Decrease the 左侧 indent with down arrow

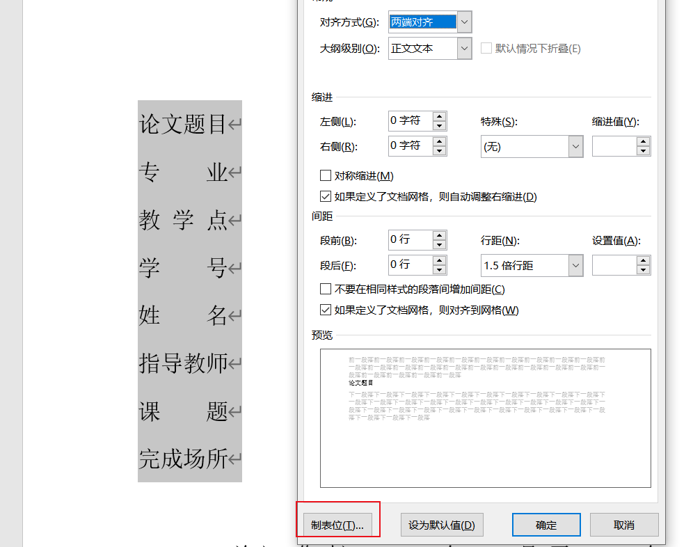pyautogui.click(x=439, y=125)
